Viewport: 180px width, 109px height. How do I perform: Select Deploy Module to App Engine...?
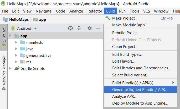(141, 103)
